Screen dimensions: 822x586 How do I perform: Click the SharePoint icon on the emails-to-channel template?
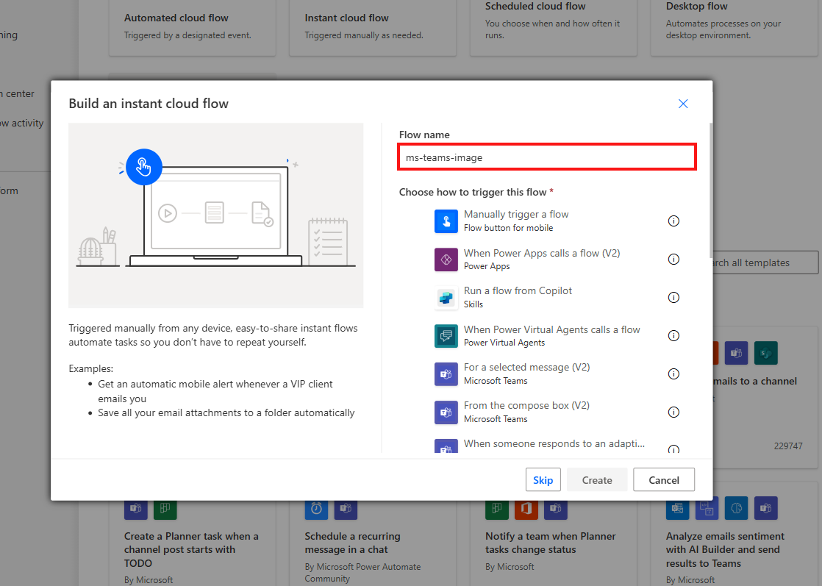click(765, 353)
